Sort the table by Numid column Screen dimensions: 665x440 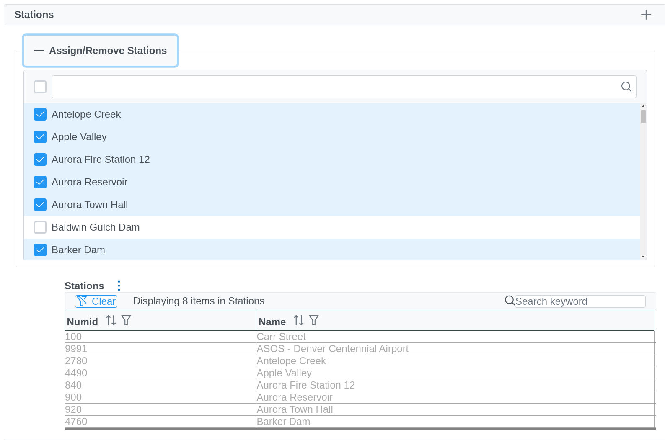[x=111, y=321]
